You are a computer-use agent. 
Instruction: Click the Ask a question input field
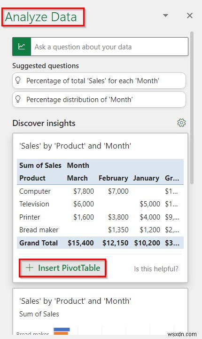[109, 47]
